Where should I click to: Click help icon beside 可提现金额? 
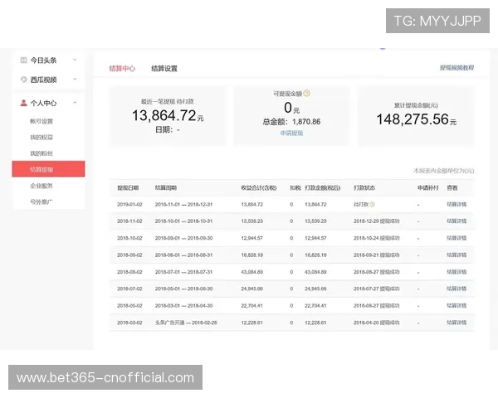point(306,94)
